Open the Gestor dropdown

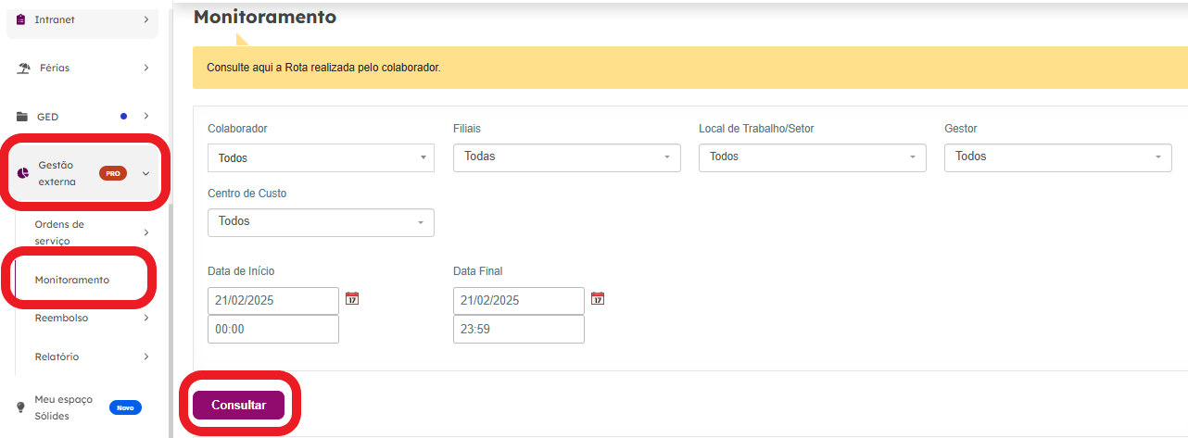pos(1058,157)
